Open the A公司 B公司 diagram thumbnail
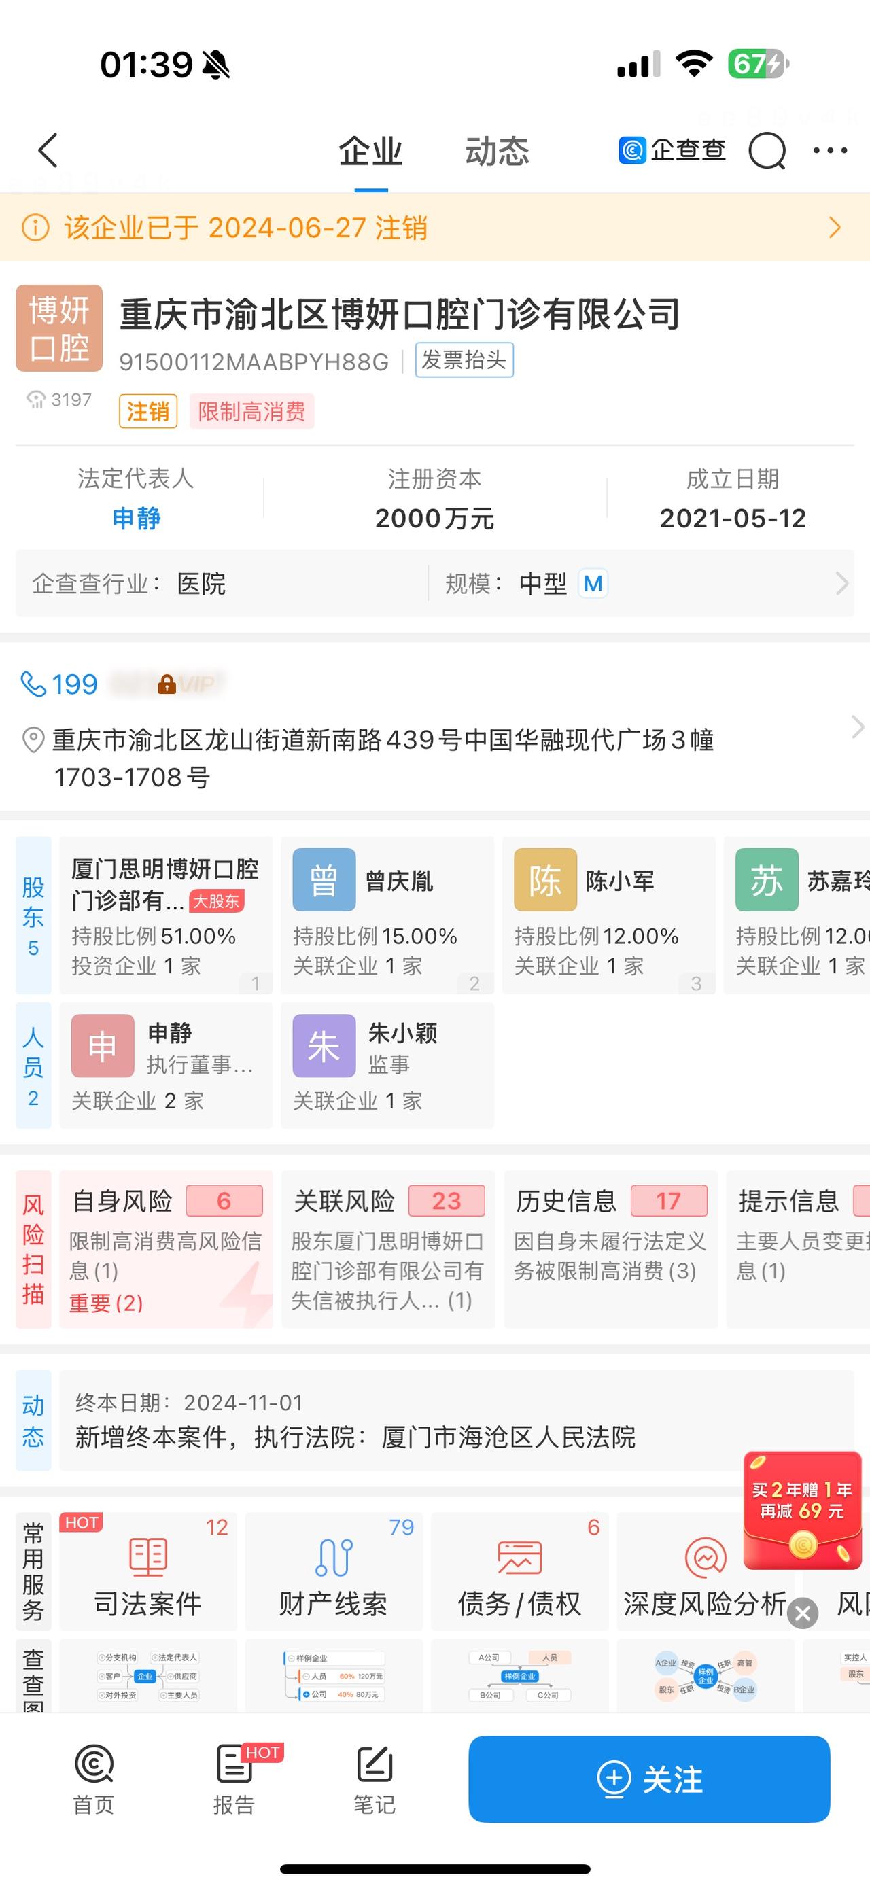The image size is (870, 1890). click(520, 1676)
